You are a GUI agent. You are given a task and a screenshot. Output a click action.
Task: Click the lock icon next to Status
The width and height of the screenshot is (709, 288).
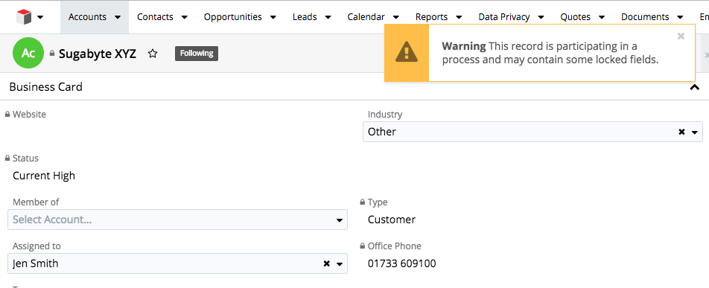pos(7,159)
